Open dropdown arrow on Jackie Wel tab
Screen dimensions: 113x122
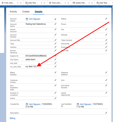pos(89,3)
